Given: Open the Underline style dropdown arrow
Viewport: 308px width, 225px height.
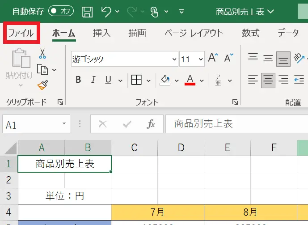Looking at the screenshot, I should [x=120, y=81].
